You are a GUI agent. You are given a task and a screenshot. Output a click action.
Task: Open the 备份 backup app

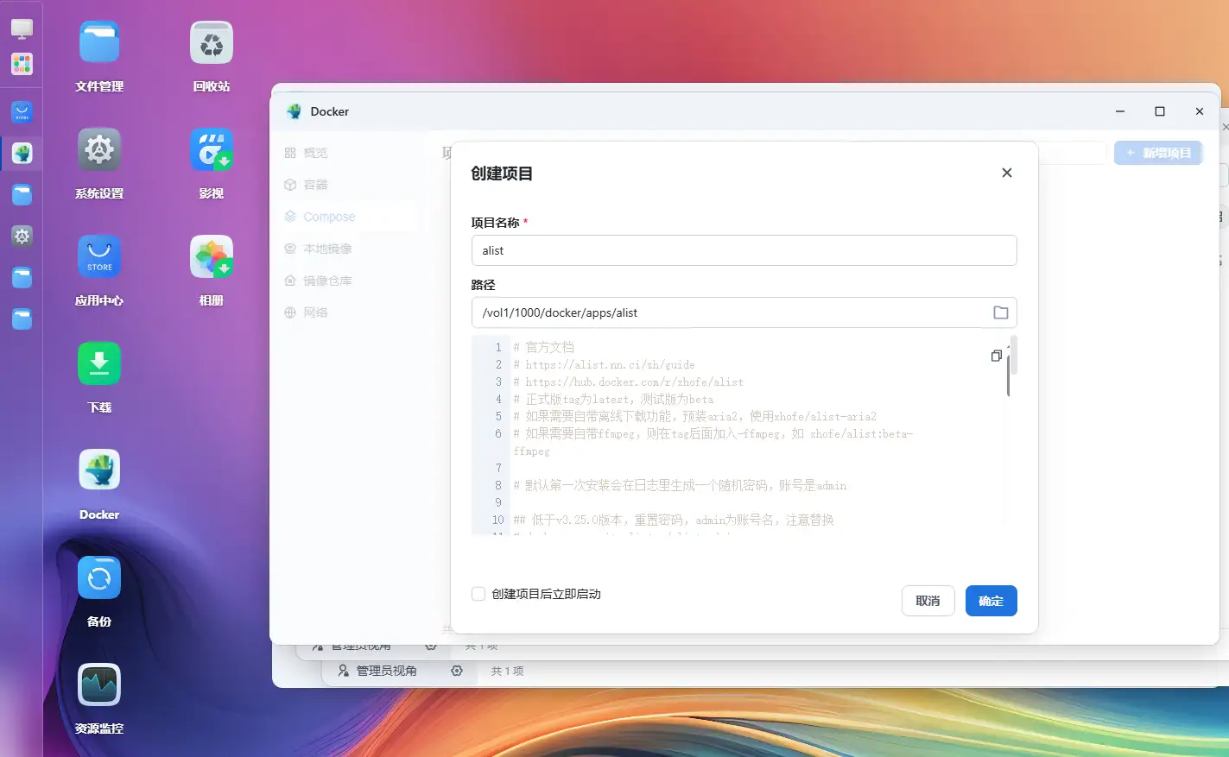pos(98,577)
